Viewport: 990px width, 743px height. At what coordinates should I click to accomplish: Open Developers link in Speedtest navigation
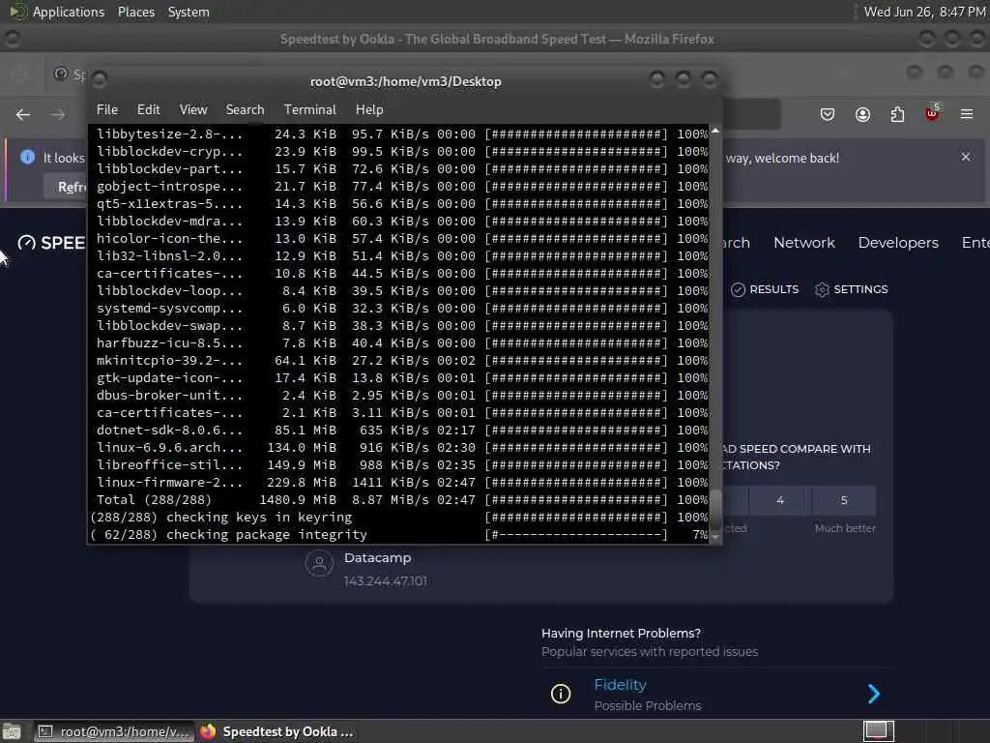[898, 243]
